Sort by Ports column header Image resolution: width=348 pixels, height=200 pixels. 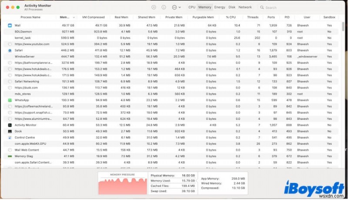(271, 17)
